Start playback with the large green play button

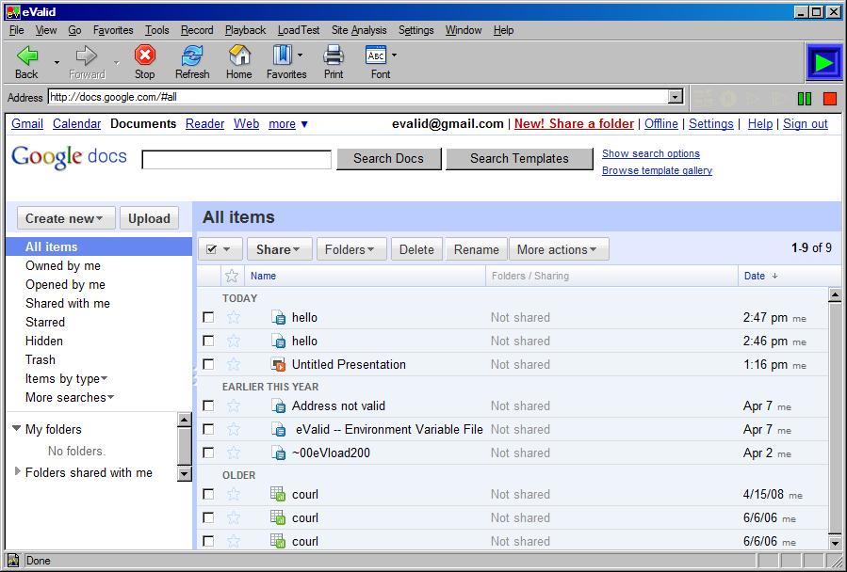pyautogui.click(x=823, y=63)
